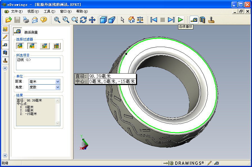Toggle the Measure tool in toolbar

coord(194,20)
